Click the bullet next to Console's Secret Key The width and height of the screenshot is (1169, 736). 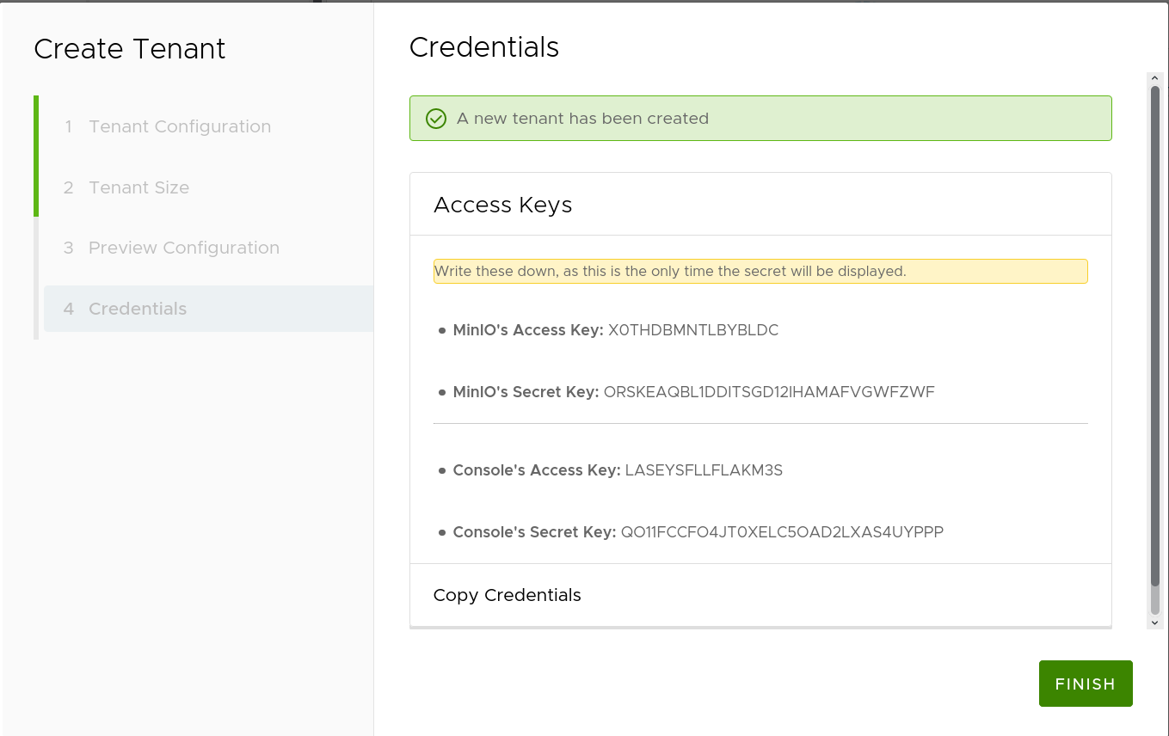(441, 531)
